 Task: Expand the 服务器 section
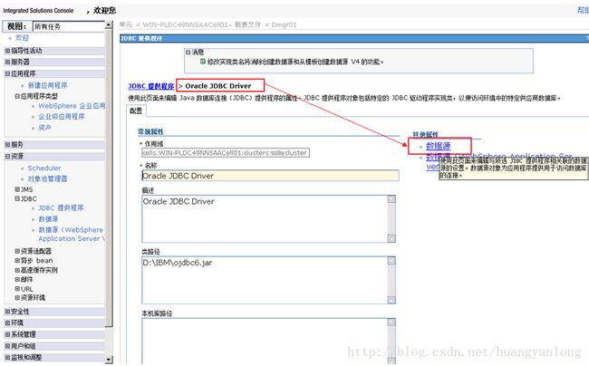[7, 62]
